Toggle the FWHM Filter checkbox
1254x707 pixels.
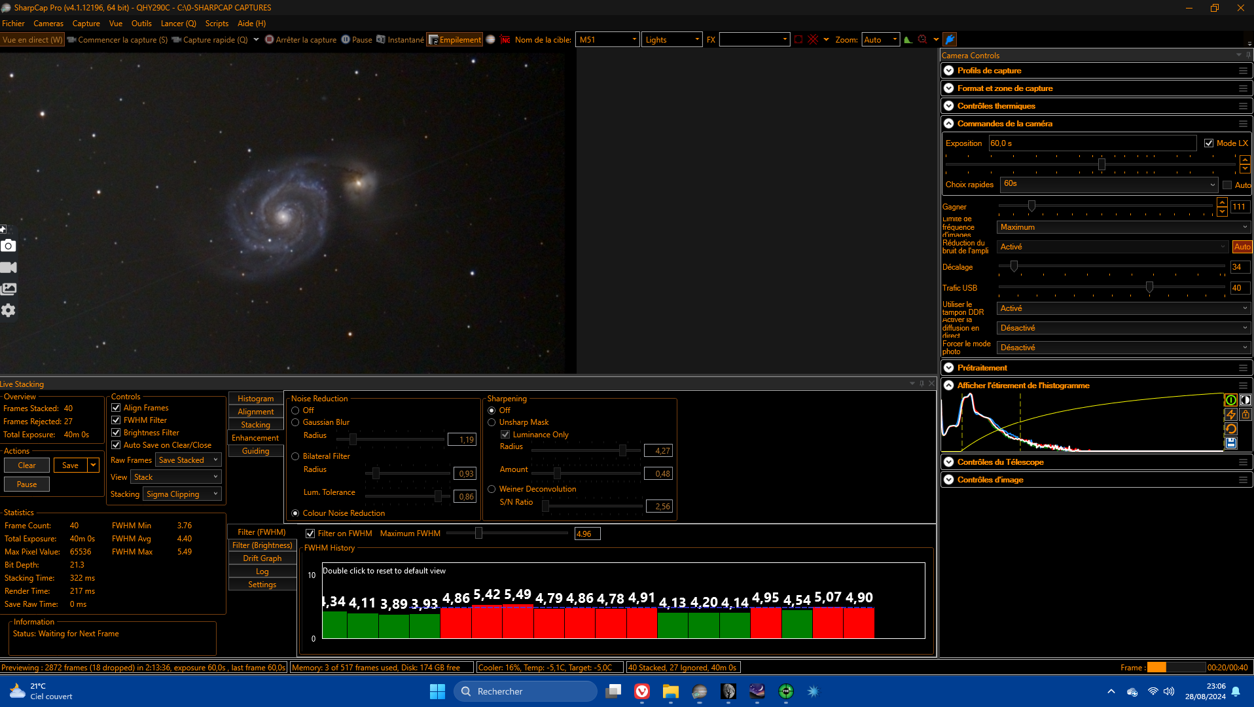(x=116, y=420)
